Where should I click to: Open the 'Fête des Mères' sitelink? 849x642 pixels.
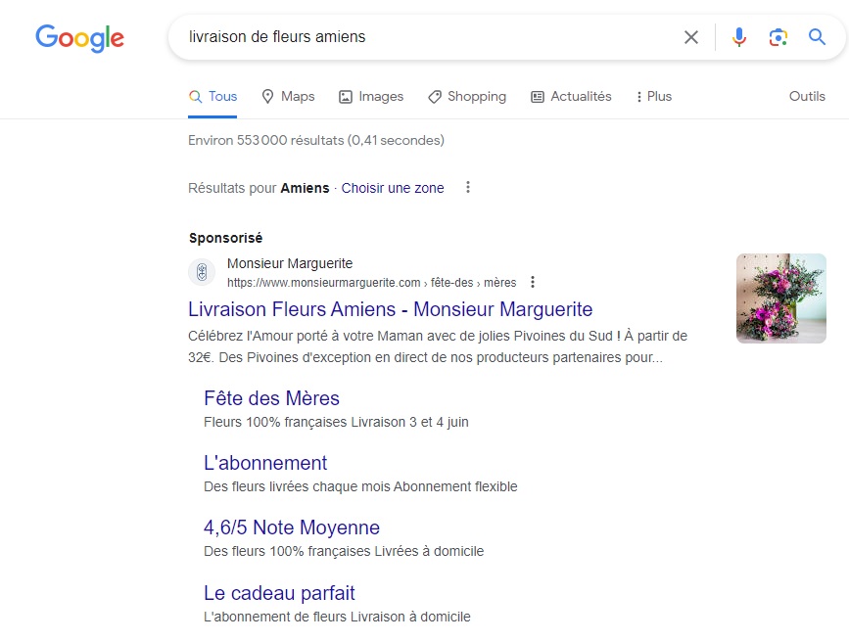(272, 398)
